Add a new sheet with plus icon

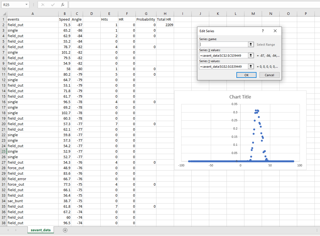tap(65, 230)
